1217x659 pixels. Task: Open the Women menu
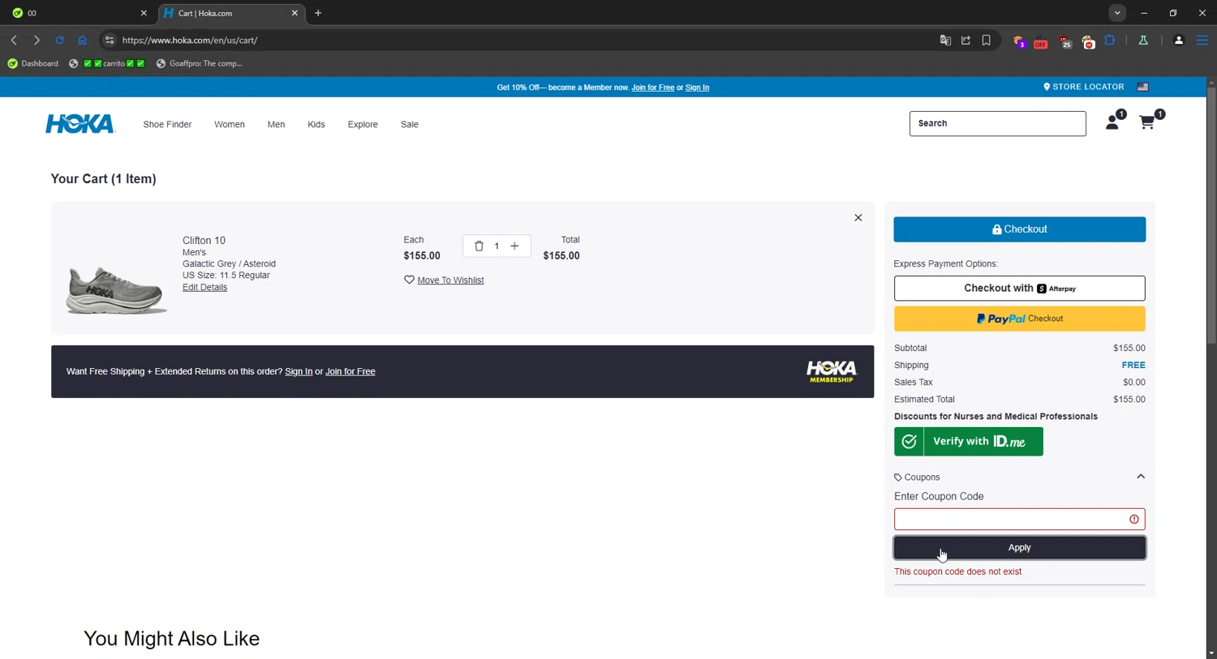pos(230,124)
